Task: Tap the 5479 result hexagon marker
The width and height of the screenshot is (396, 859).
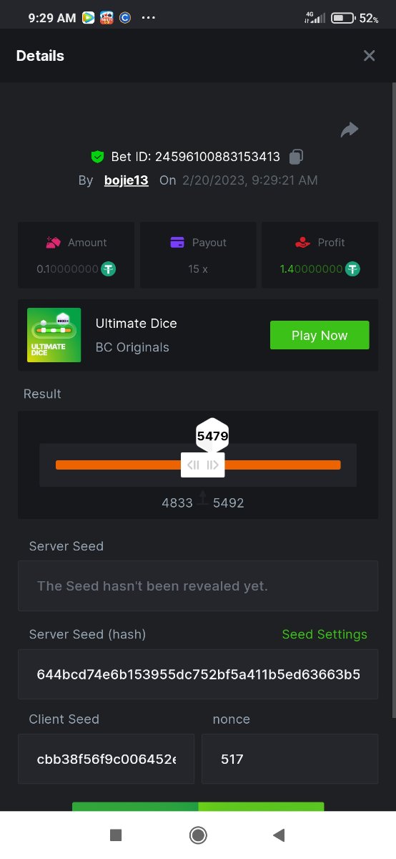Action: click(212, 435)
